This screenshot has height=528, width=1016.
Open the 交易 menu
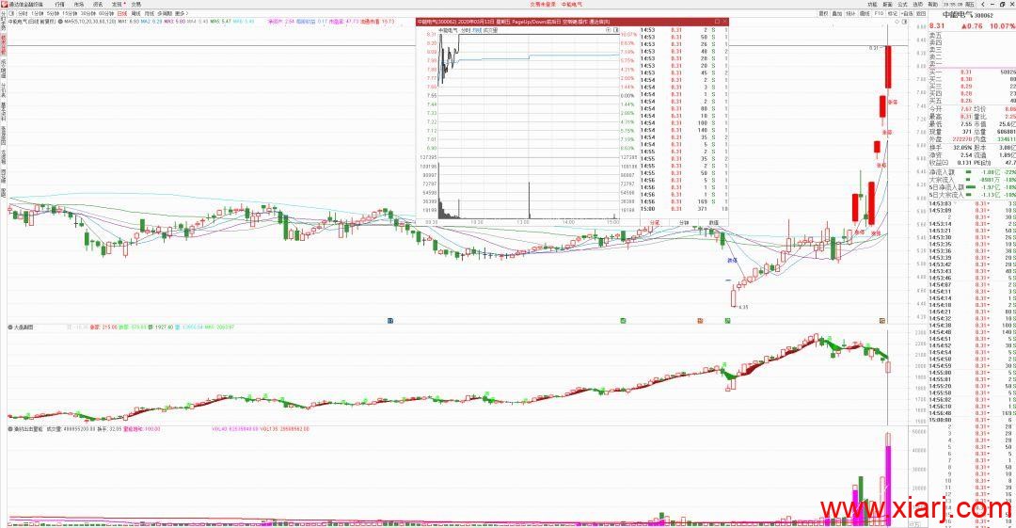coord(136,5)
